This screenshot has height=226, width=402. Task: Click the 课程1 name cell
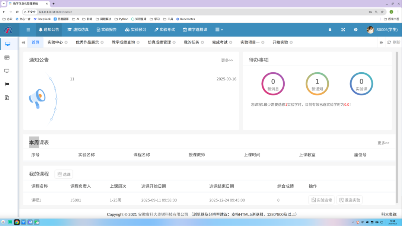click(x=36, y=200)
